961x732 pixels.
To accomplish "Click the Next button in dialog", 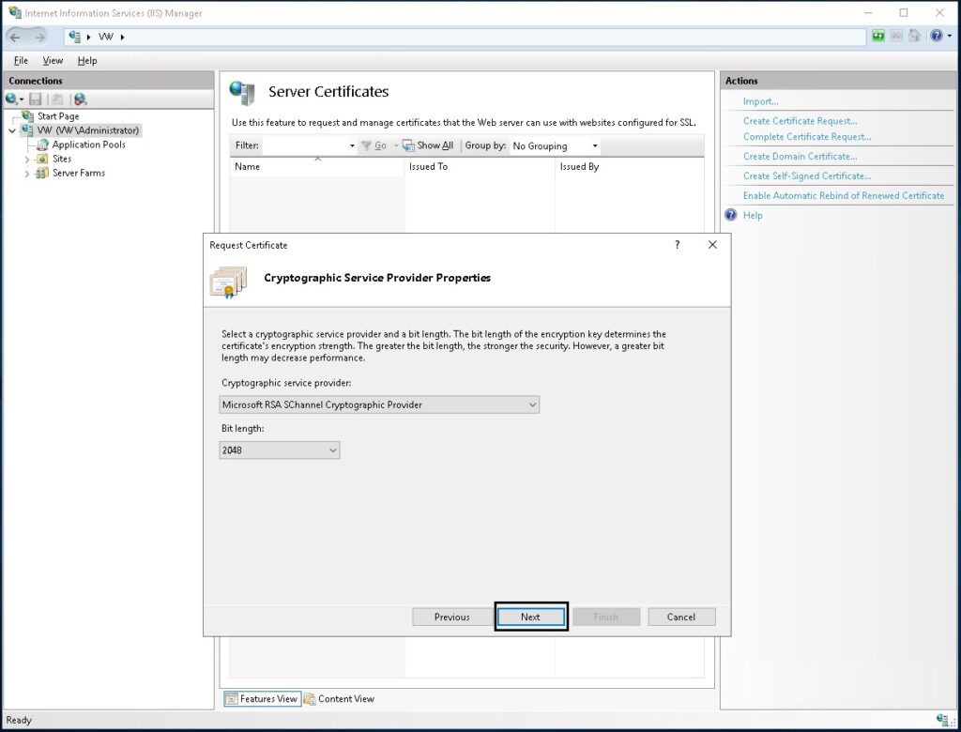I will pos(530,617).
